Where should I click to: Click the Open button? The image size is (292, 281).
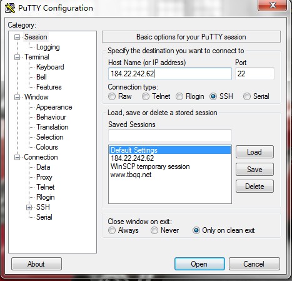[x=199, y=264]
